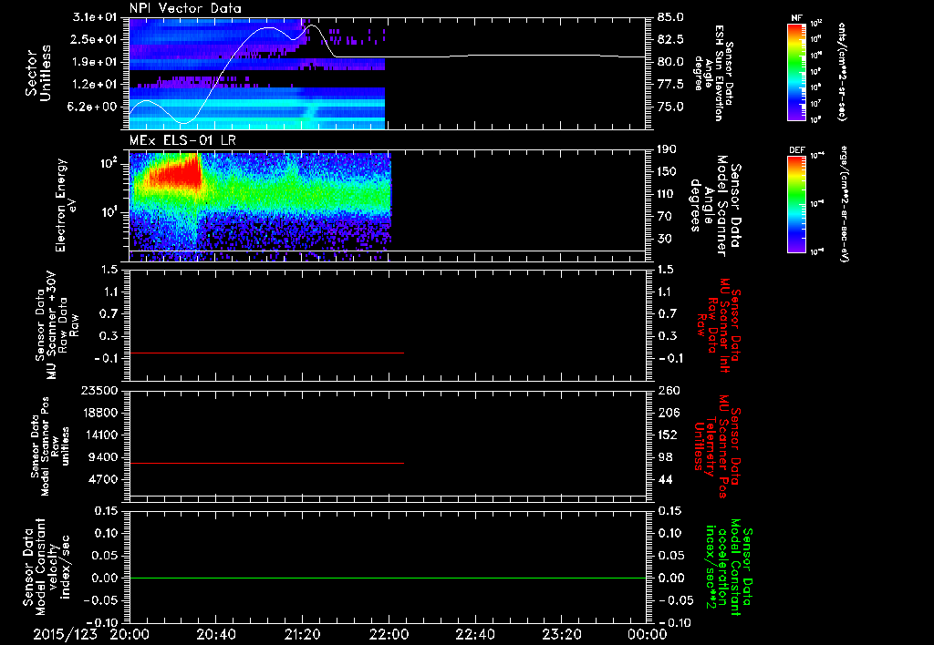The image size is (934, 645).
Task: Click the '150' scanner angle tick value
Action: click(x=667, y=172)
